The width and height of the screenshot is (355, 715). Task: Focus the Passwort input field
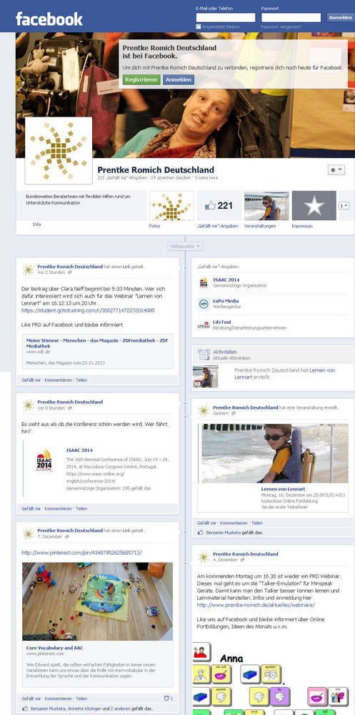coord(291,18)
